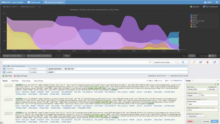Click the green plus Add Filter icon
Viewport: 220px width, 124px height.
tap(3, 76)
